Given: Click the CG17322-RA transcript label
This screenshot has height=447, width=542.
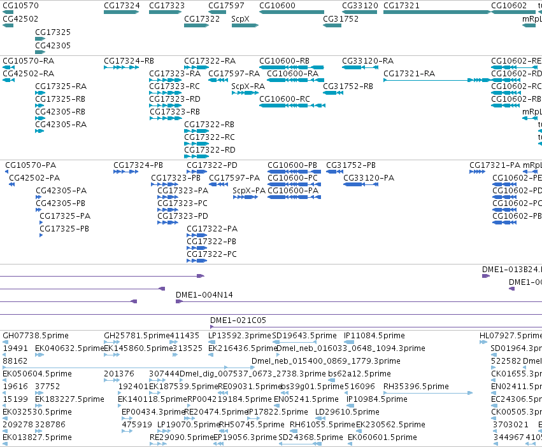Looking at the screenshot, I should coord(210,61).
